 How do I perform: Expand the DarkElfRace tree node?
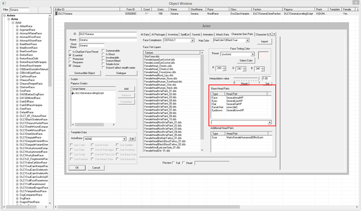(x=17, y=102)
